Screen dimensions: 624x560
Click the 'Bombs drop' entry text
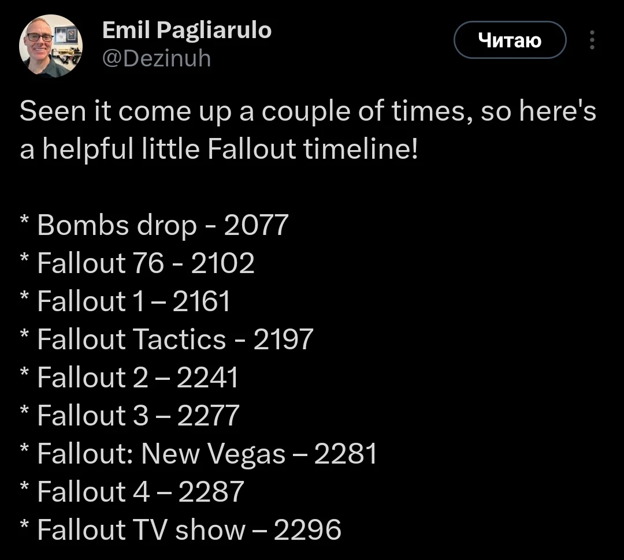click(x=117, y=226)
